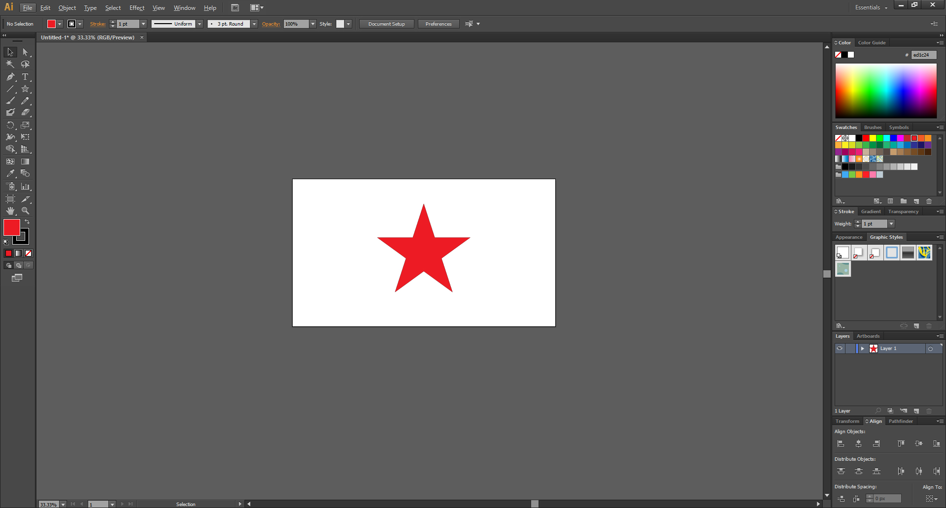Select the Gradient tool
Viewport: 946px width, 508px height.
click(25, 161)
